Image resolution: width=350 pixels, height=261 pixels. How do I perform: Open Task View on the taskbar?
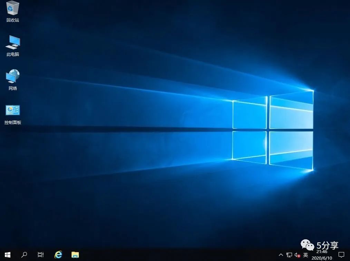(41, 254)
